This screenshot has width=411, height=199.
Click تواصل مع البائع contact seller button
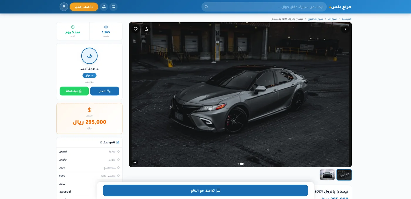click(206, 190)
